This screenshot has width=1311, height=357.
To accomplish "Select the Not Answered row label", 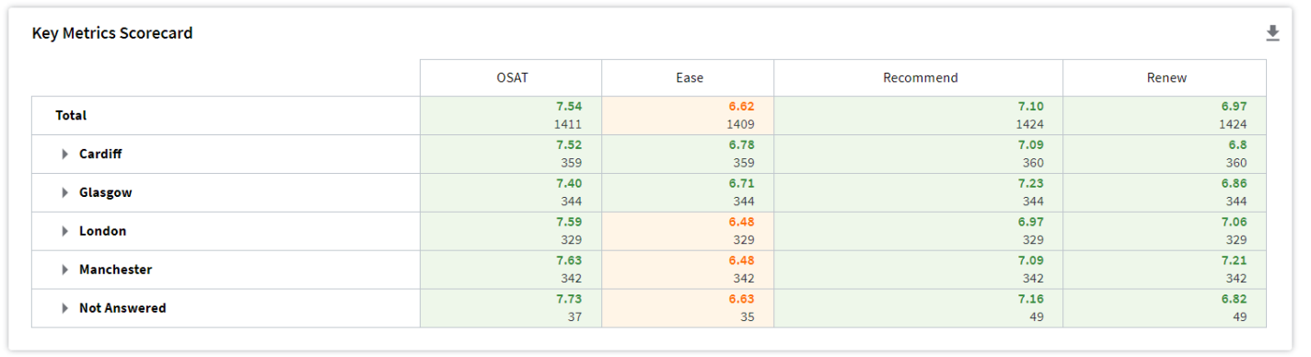I will coord(122,309).
